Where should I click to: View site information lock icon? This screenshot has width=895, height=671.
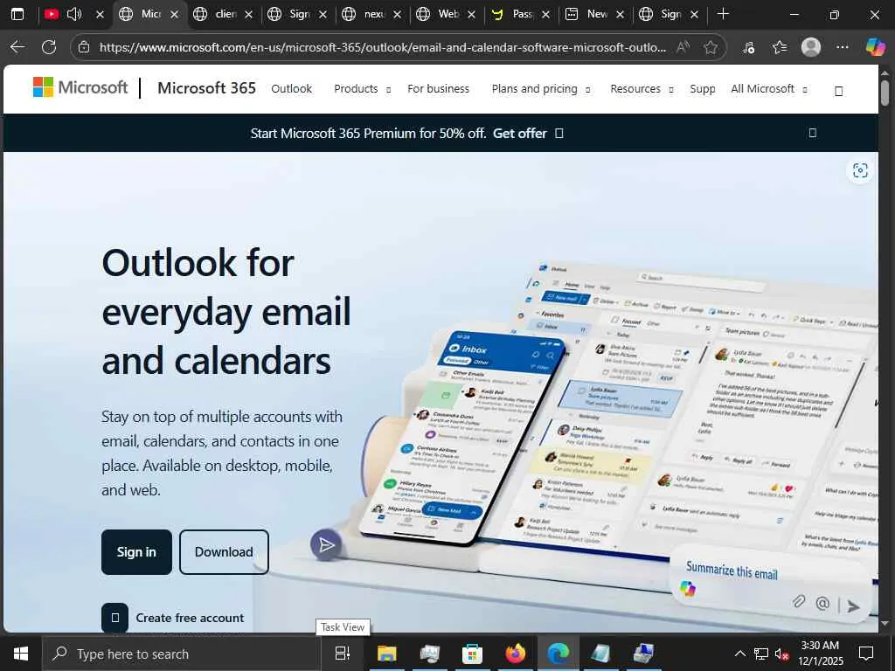point(84,47)
